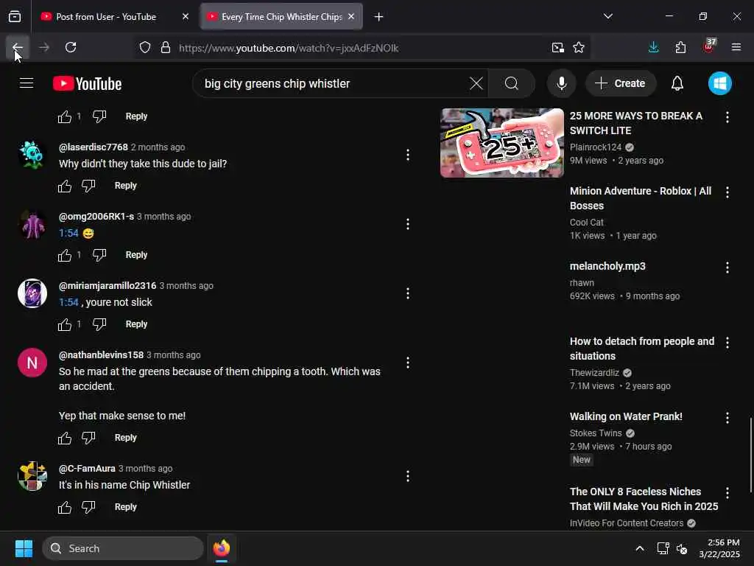
Task: Like @nathanblevins158's comment
Action: (65, 438)
